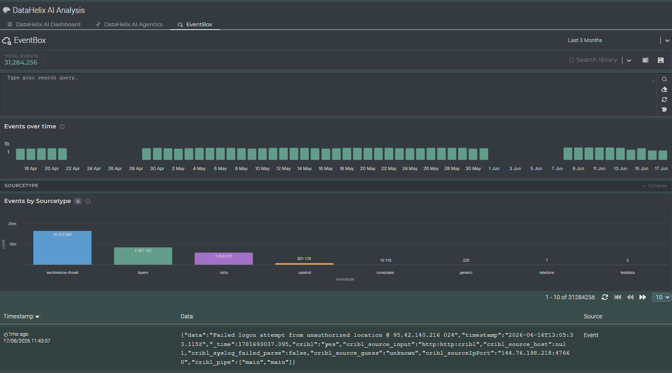The height and width of the screenshot is (373, 672).
Task: Select the purple okta bar
Action: [x=224, y=259]
